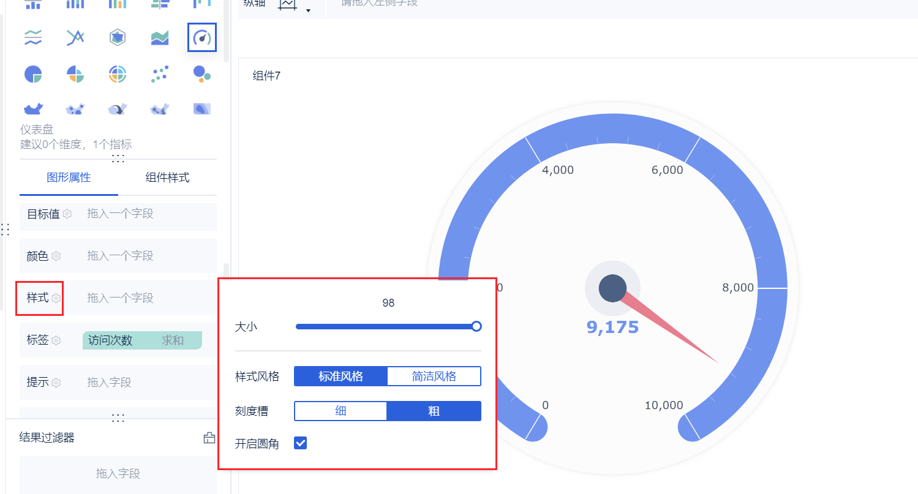918x494 pixels.
Task: Click the 98 size value text
Action: pos(388,303)
